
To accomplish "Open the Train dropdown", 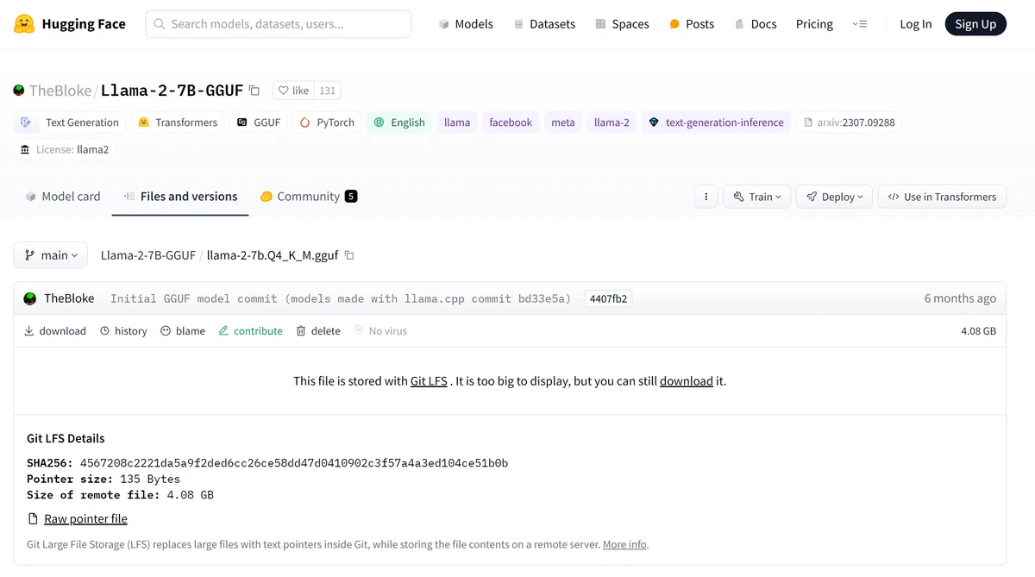I will pyautogui.click(x=757, y=197).
